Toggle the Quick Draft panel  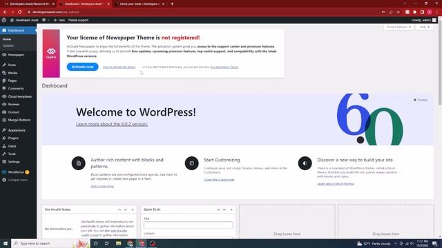coord(231,209)
